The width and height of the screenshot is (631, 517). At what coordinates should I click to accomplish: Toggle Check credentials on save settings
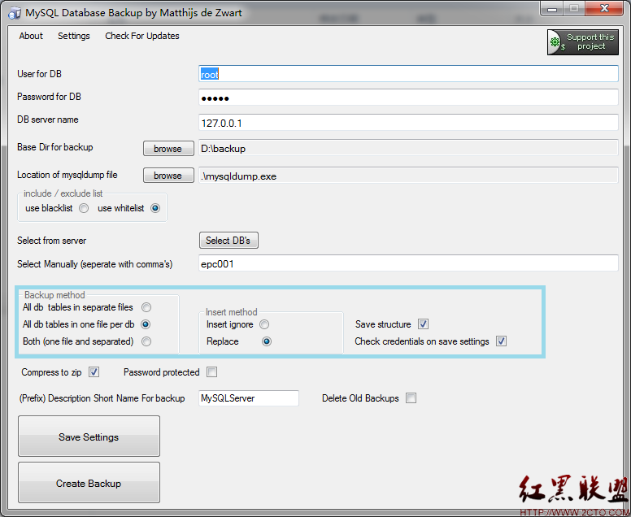[501, 341]
